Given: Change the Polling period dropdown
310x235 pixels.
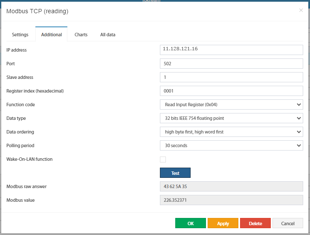Looking at the screenshot, I should [x=231, y=145].
